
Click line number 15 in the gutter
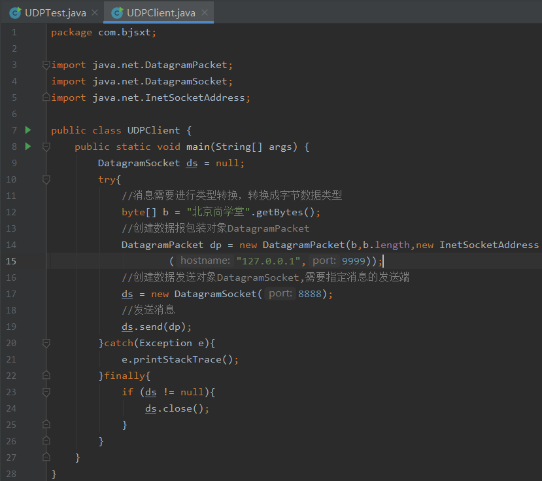coord(11,261)
